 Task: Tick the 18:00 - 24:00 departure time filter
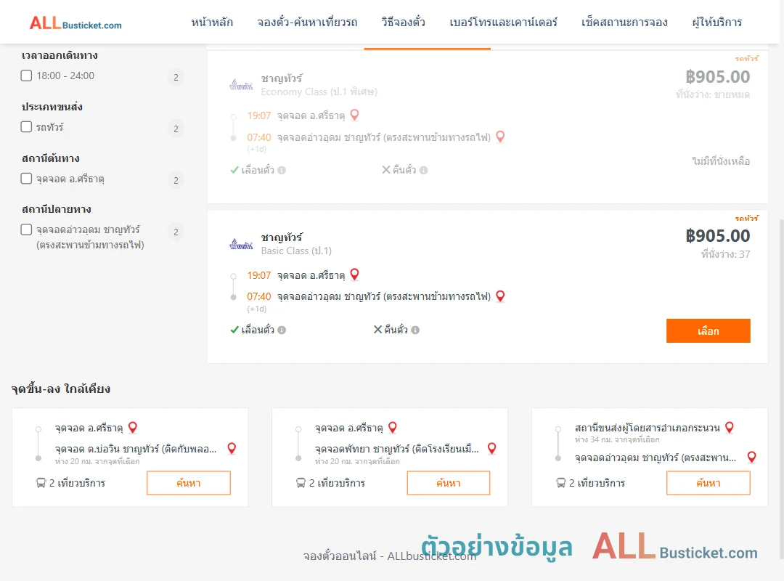coord(27,76)
